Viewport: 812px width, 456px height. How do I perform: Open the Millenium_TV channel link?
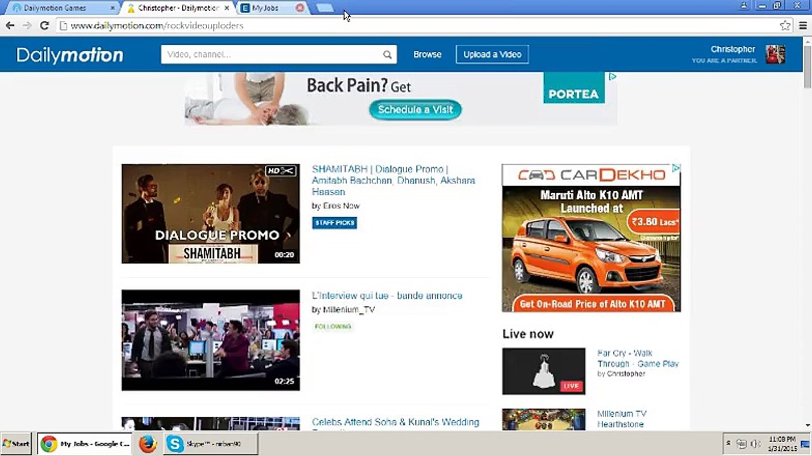pos(349,310)
